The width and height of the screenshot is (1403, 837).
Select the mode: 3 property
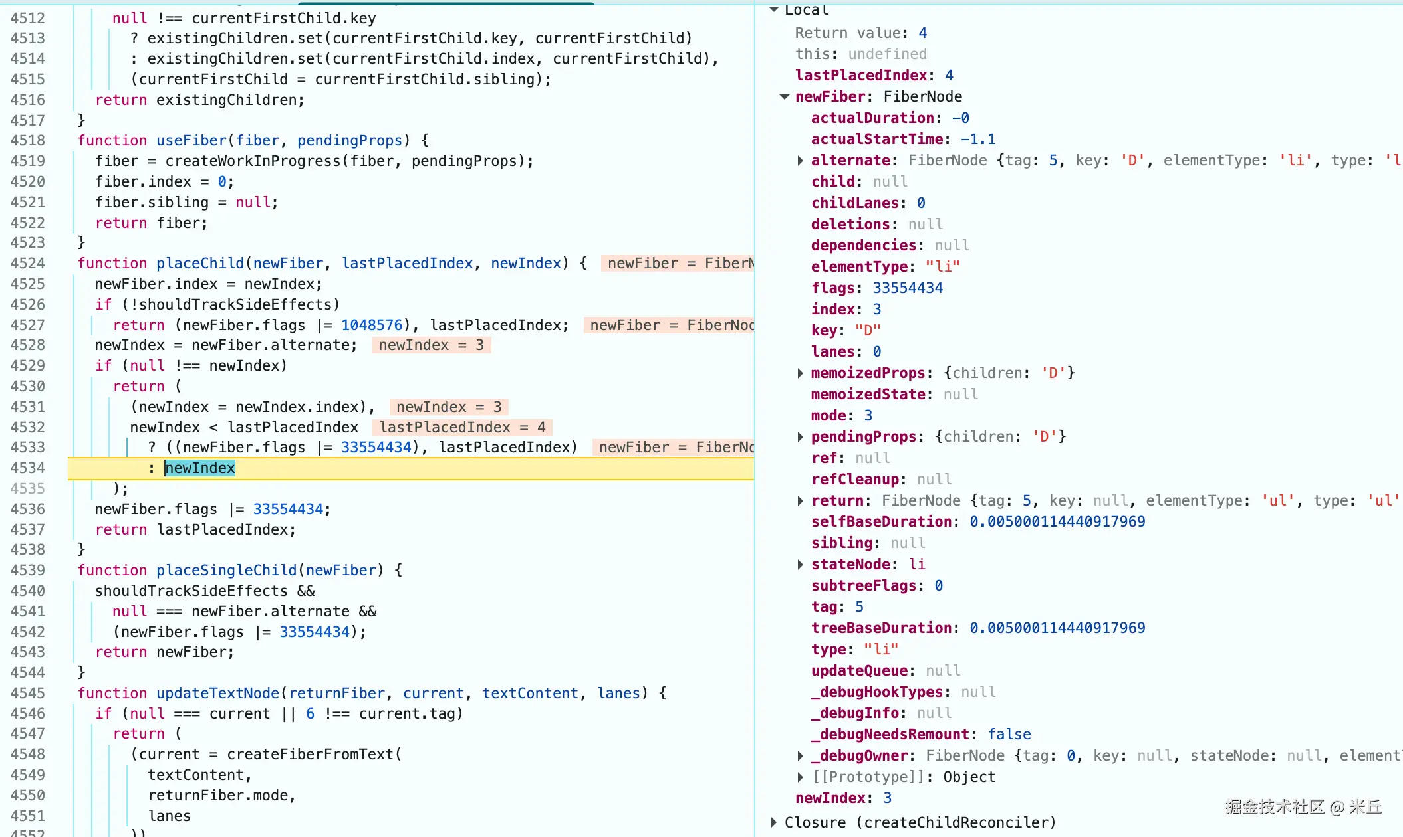[842, 416]
